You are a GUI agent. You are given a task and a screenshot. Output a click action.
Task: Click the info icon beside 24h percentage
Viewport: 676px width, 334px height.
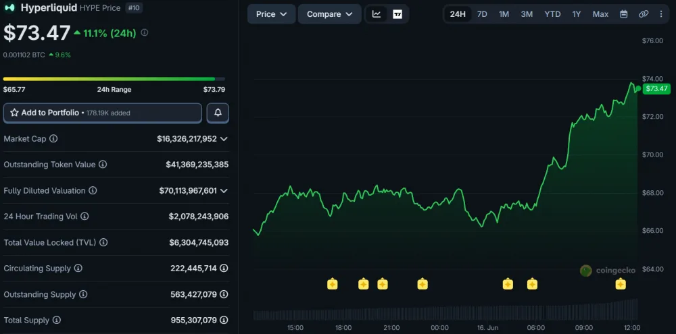[145, 32]
